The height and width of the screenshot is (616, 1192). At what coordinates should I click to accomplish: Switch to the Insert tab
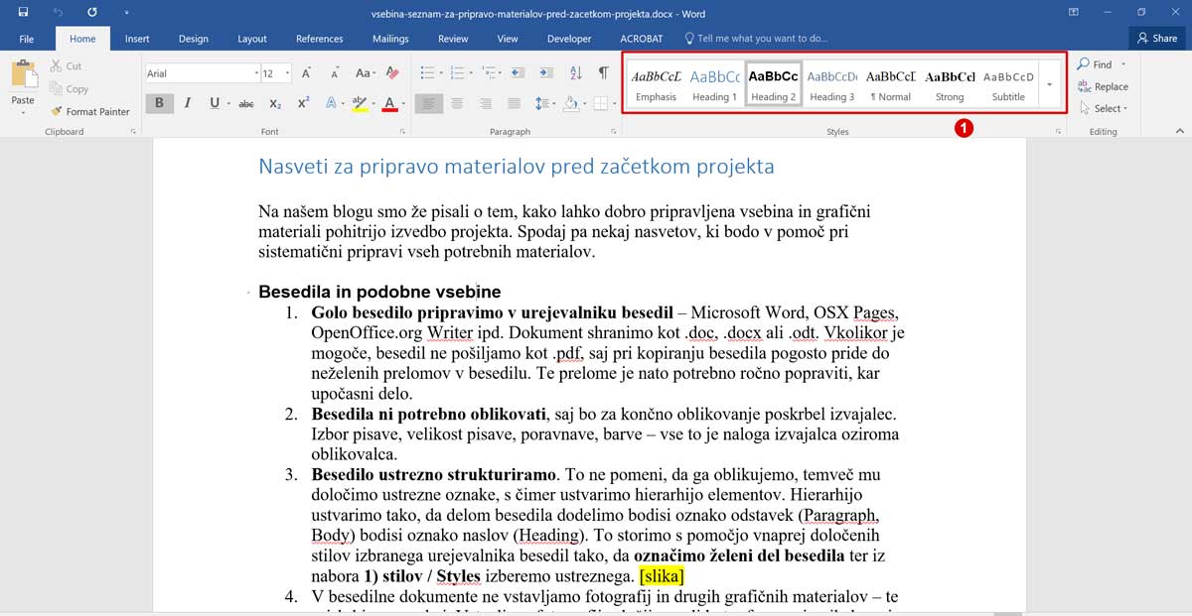click(x=137, y=39)
